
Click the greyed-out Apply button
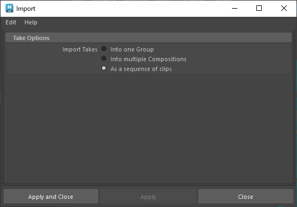(x=148, y=196)
